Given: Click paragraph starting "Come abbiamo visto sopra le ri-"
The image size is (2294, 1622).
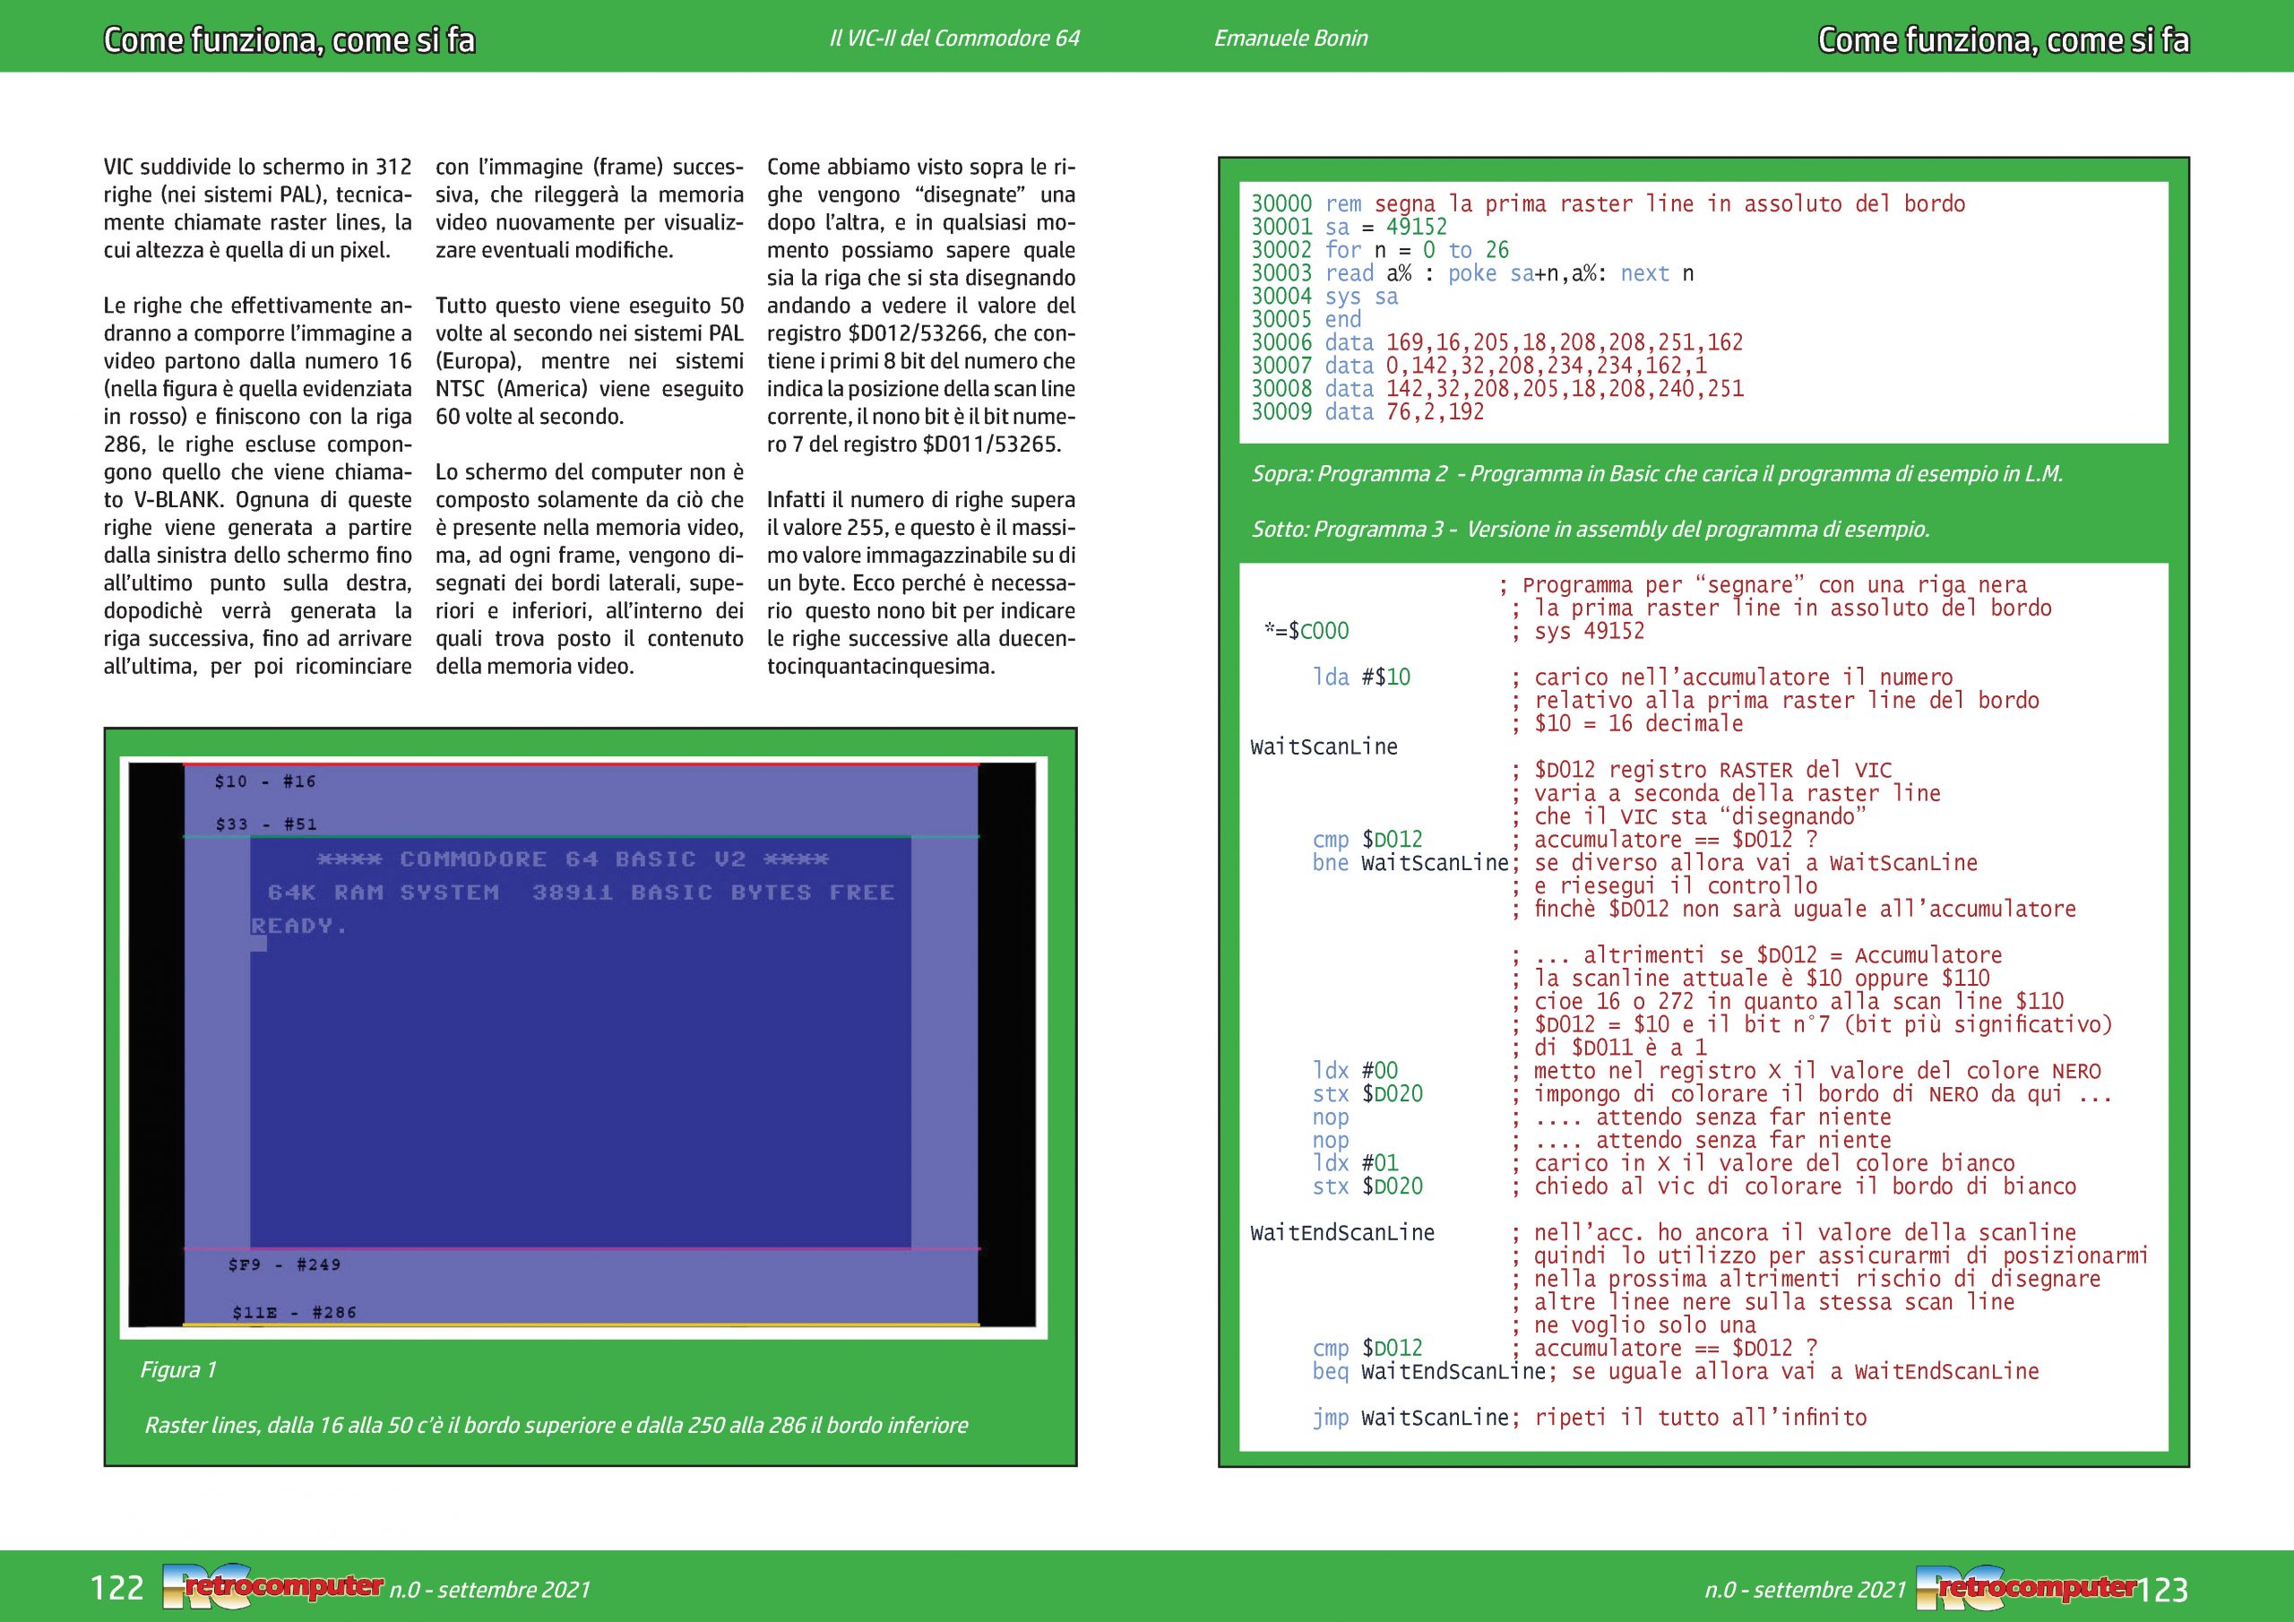Looking at the screenshot, I should (x=921, y=305).
